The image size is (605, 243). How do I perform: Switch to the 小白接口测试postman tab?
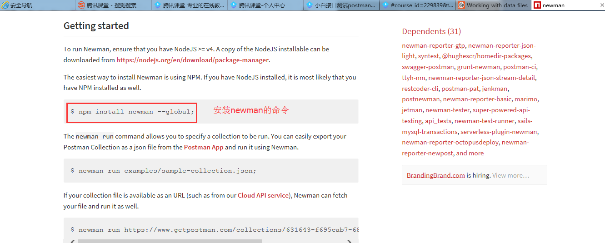coord(341,5)
